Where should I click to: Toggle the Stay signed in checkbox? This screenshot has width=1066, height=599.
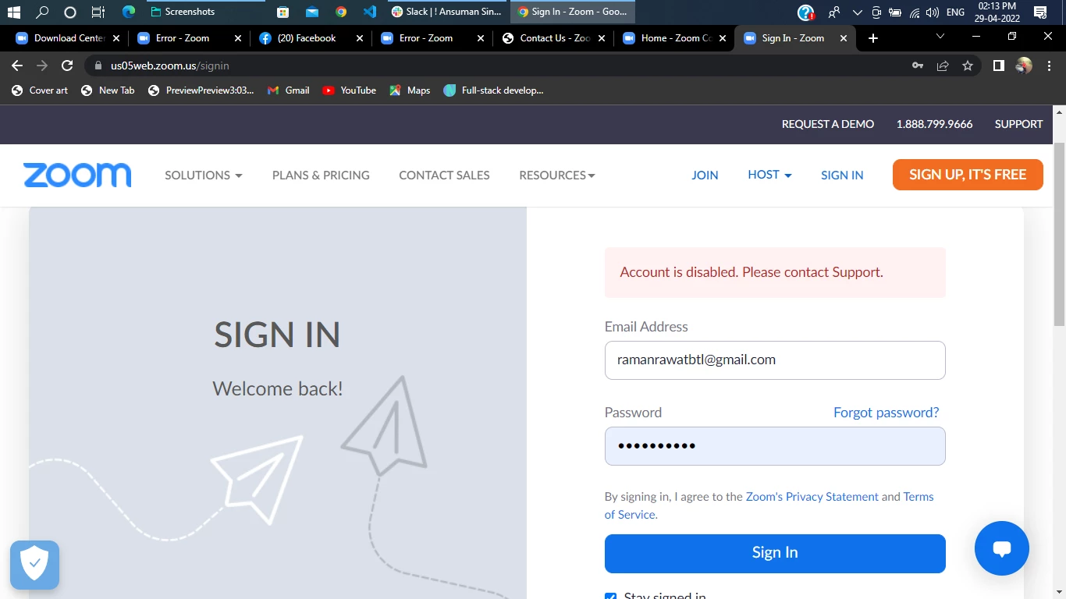tap(611, 595)
